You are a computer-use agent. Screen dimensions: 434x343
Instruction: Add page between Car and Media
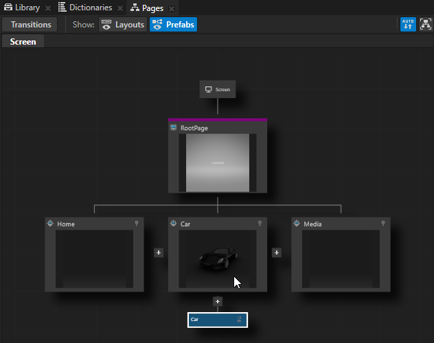[x=277, y=252]
